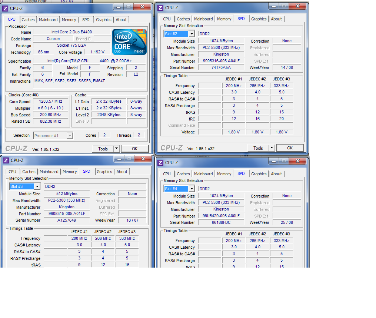
Task: Click CPU-Z app icon in Slot #3 window title
Action: coord(6,160)
